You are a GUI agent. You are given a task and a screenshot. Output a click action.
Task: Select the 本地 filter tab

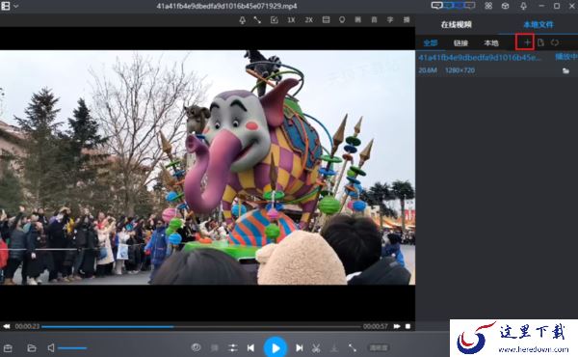coord(491,43)
